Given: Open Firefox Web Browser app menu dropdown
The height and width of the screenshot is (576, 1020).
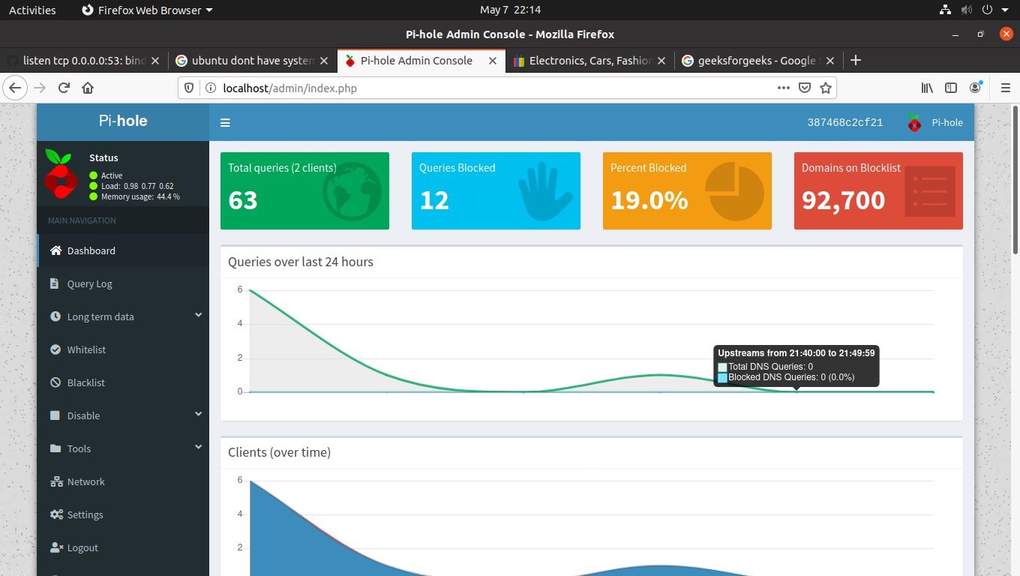Looking at the screenshot, I should point(147,10).
